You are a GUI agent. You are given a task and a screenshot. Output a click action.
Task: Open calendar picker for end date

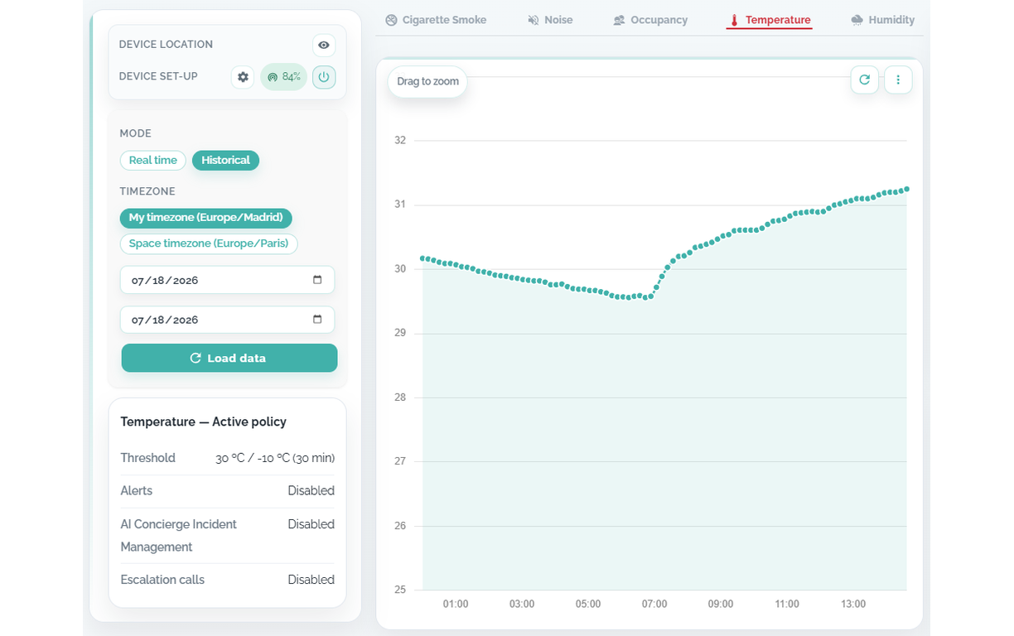tap(317, 320)
